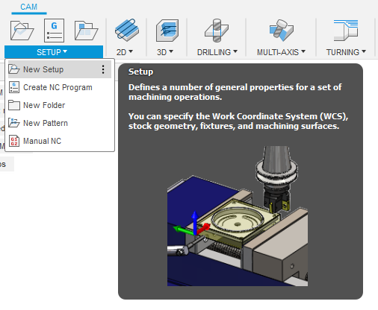Click the New Setup toolbar icon

click(x=22, y=31)
